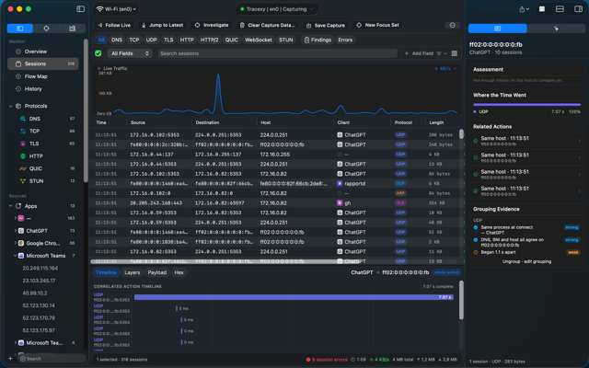The width and height of the screenshot is (589, 368).
Task: Show Findings filter
Action: (318, 40)
